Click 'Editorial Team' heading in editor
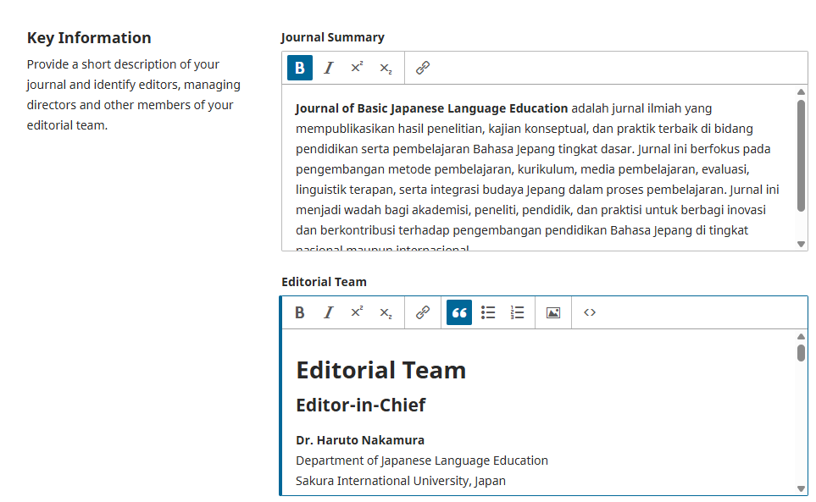816x502 pixels. (381, 370)
